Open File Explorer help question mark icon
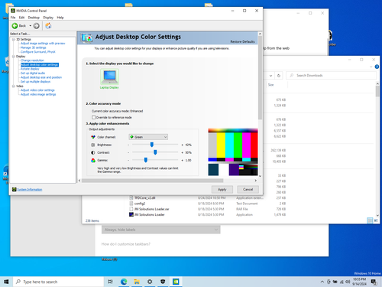This screenshot has height=287, width=382. coord(377,67)
